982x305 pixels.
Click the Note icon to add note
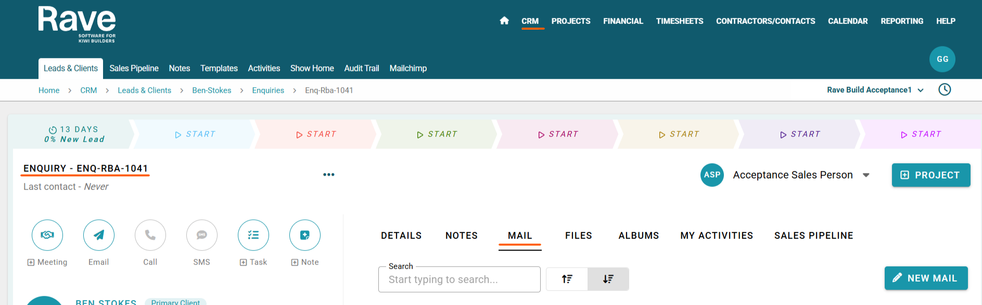tap(305, 235)
